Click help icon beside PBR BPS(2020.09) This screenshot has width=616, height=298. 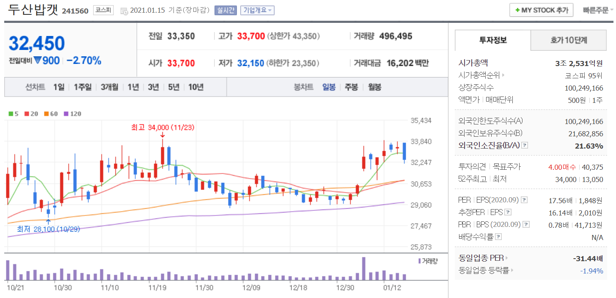(x=526, y=225)
